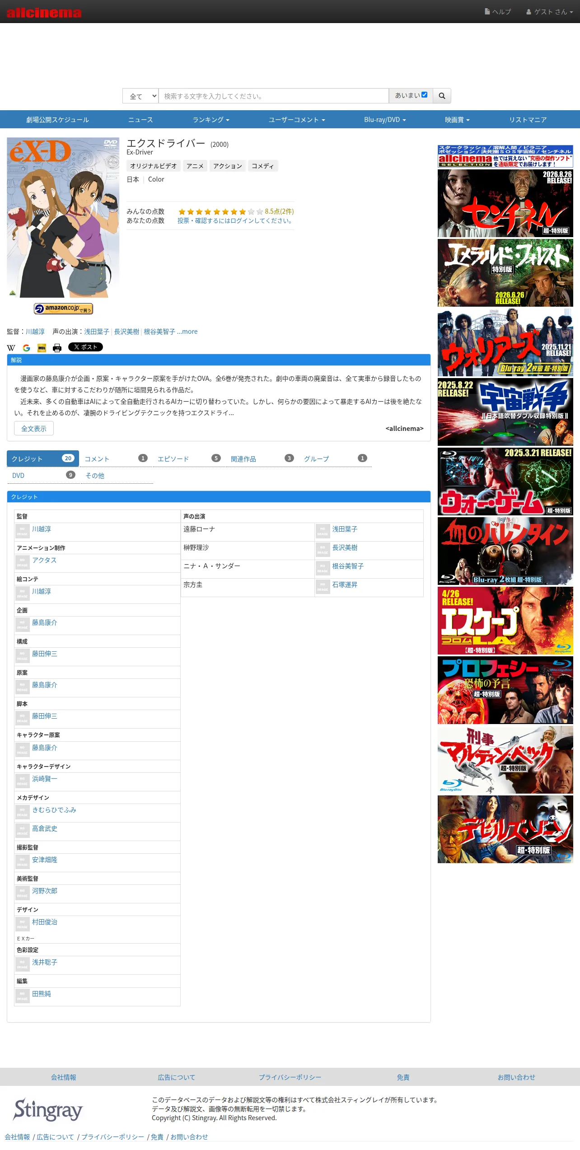
Task: Open the ウォー・ゲーム banner
Action: tap(505, 482)
